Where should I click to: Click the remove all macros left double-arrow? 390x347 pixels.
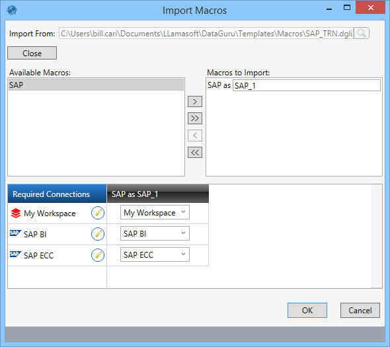(x=195, y=153)
